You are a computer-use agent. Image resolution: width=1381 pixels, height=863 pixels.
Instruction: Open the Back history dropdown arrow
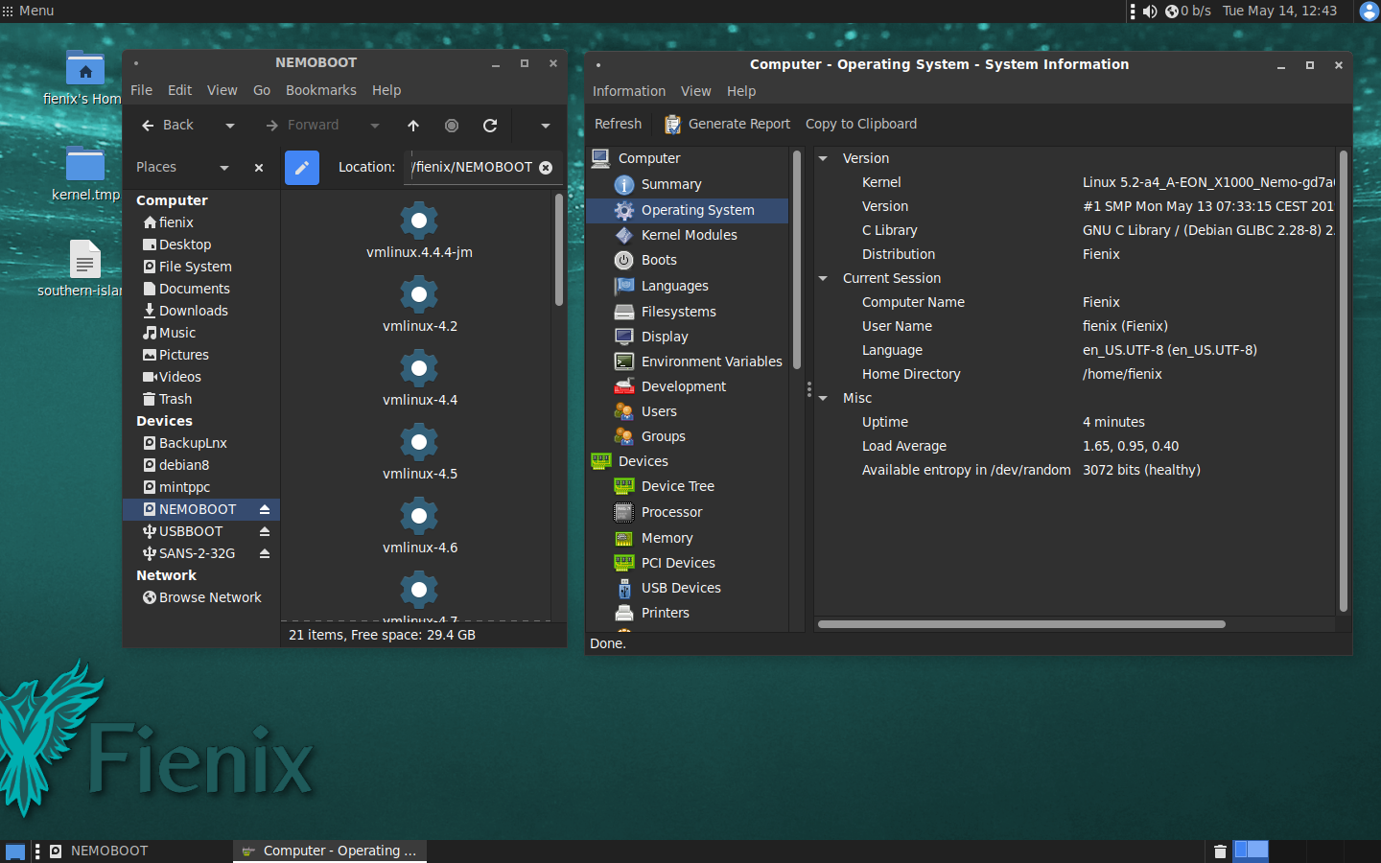230,126
